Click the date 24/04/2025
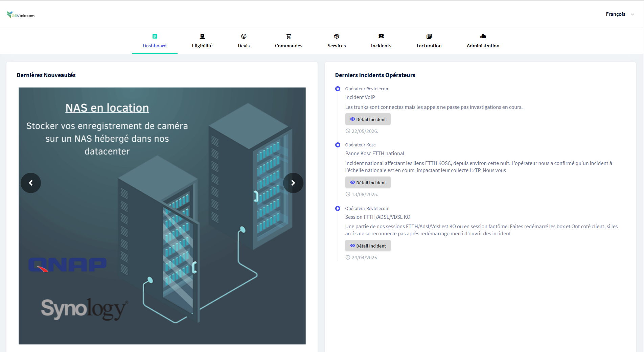Screen dimensions: 644x352 (x=365, y=258)
